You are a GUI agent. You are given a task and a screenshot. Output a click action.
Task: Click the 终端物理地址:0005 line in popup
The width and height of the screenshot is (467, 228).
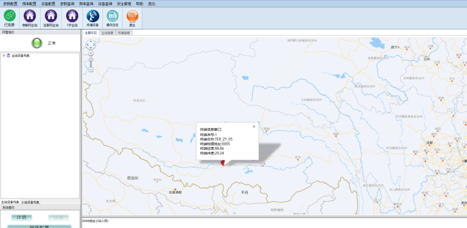coord(215,144)
